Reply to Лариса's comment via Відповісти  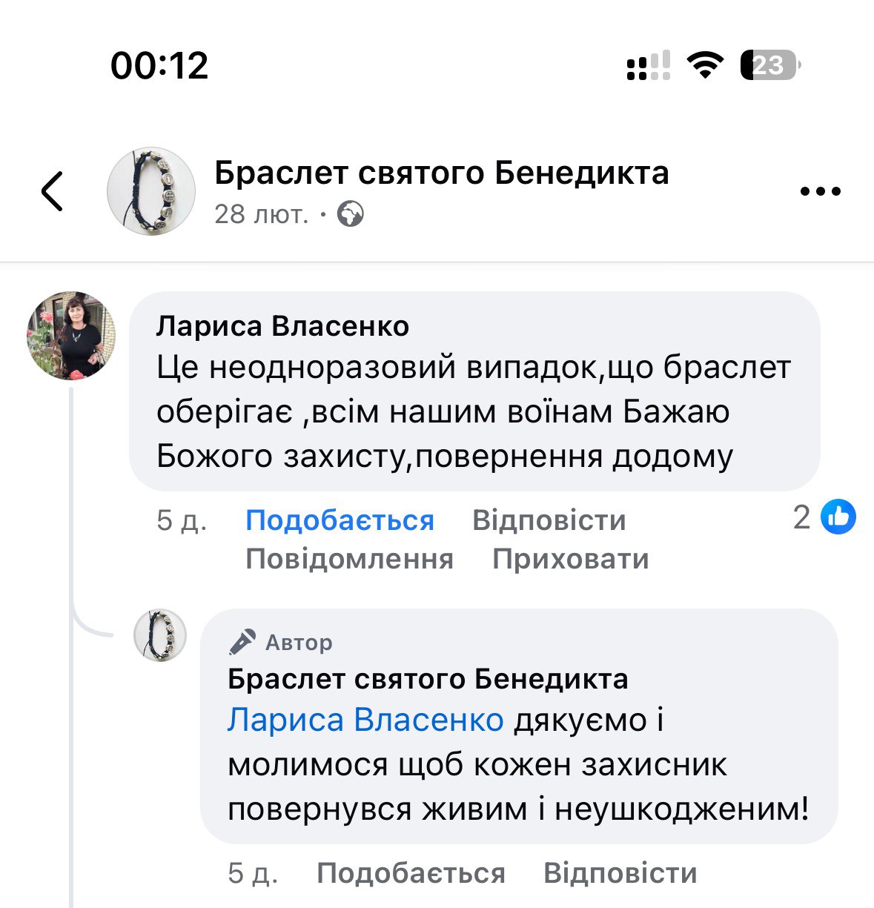549,520
